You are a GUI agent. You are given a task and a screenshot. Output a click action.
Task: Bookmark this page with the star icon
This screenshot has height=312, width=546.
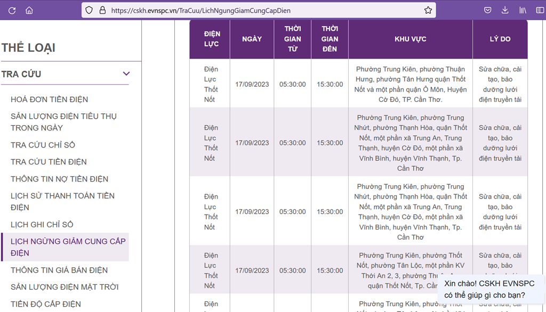coord(428,11)
